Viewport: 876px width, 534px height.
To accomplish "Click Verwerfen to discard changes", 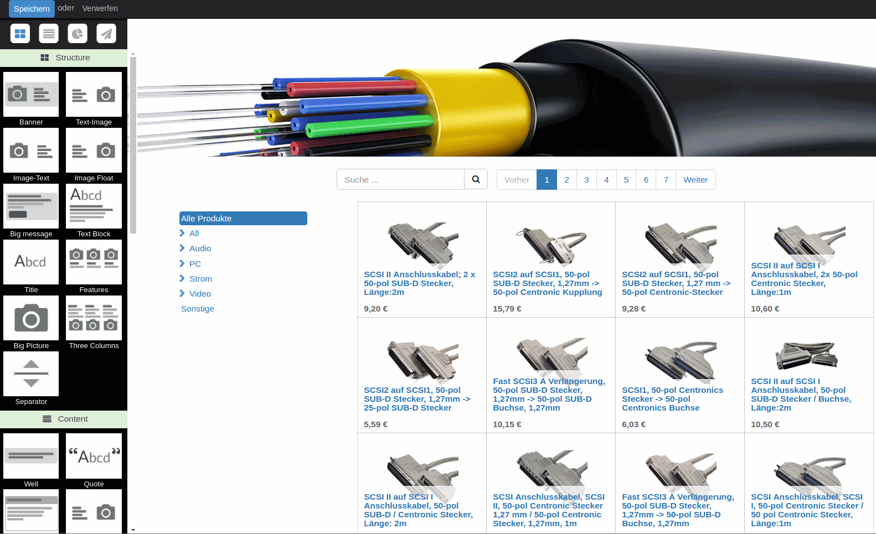I will click(x=100, y=8).
